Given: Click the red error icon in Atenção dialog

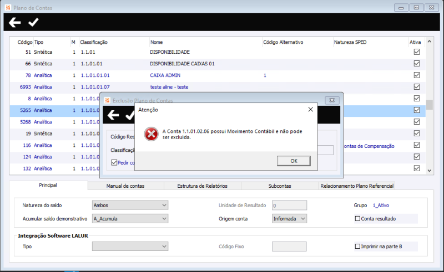Looking at the screenshot, I should (151, 134).
